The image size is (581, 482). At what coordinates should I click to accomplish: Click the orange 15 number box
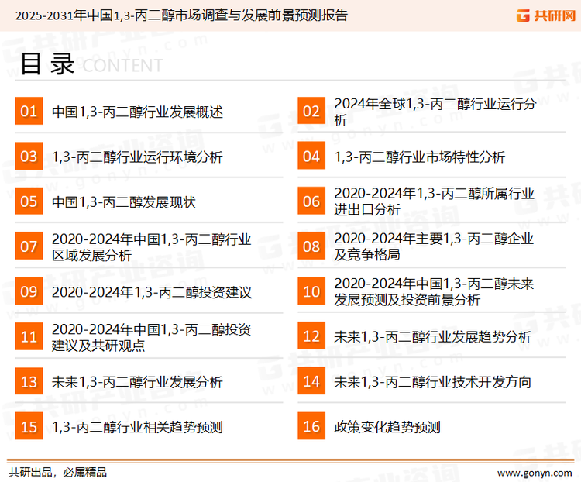click(29, 426)
